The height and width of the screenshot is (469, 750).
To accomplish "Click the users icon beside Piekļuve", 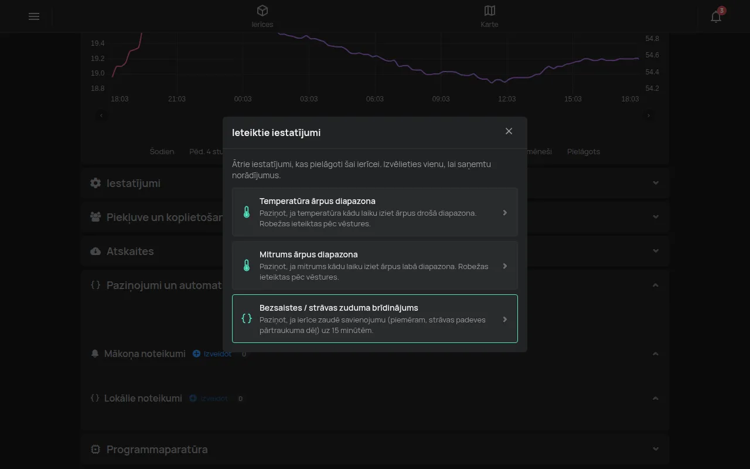I will pyautogui.click(x=96, y=217).
